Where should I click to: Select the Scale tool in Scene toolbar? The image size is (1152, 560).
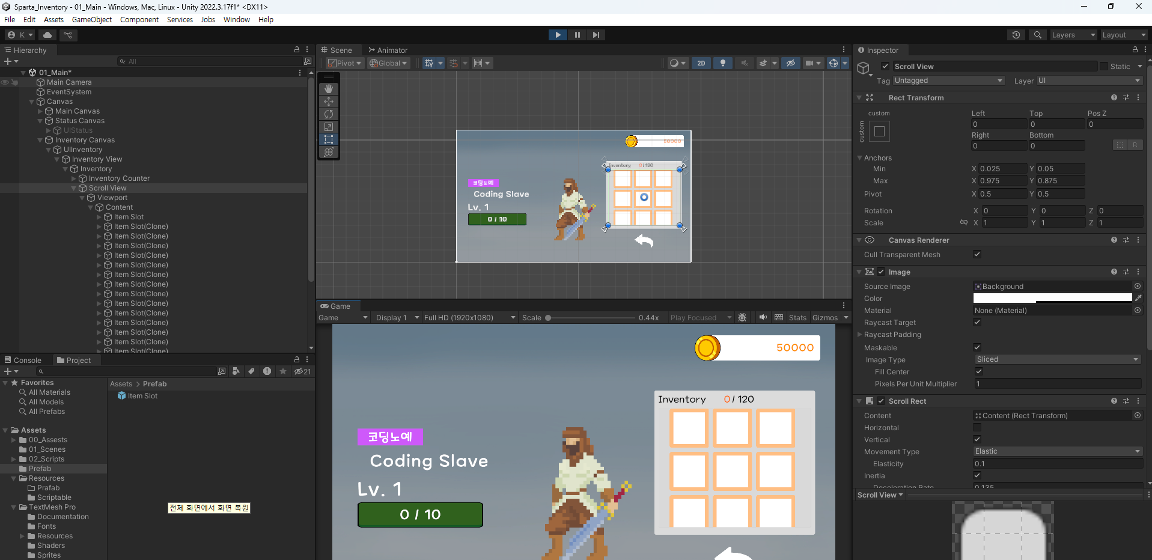(x=329, y=127)
